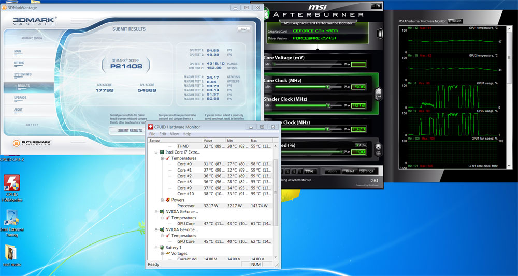Collapse NVIDIA GeForce node above 45 °C reading
Screen dimensions: 518x276
(156, 229)
